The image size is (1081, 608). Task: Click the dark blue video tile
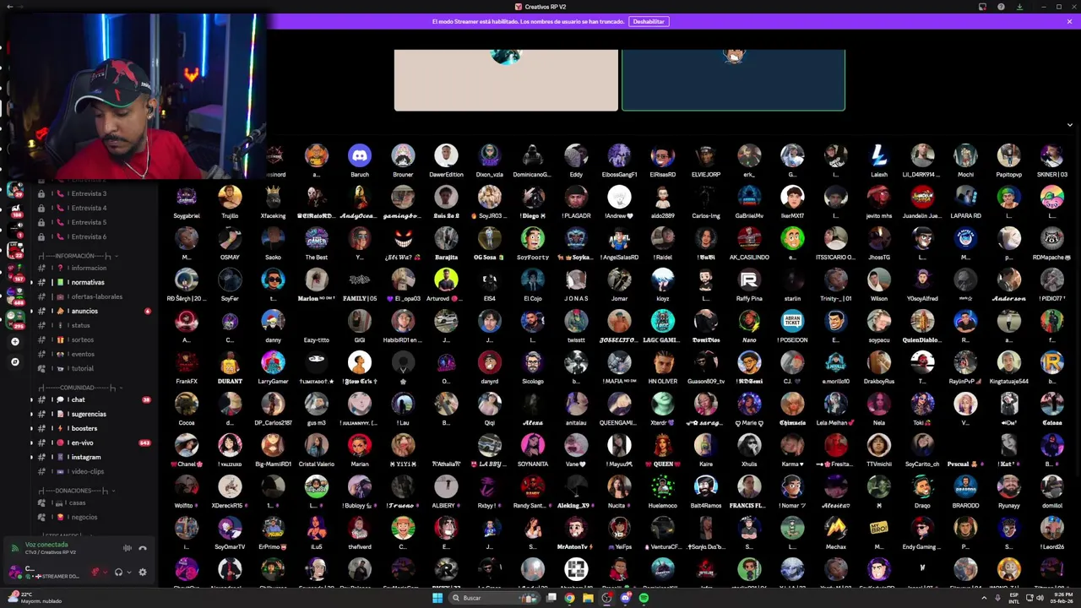pyautogui.click(x=733, y=80)
